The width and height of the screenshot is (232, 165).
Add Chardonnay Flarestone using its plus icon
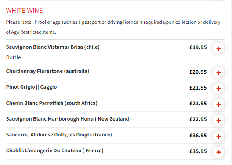coord(218,73)
